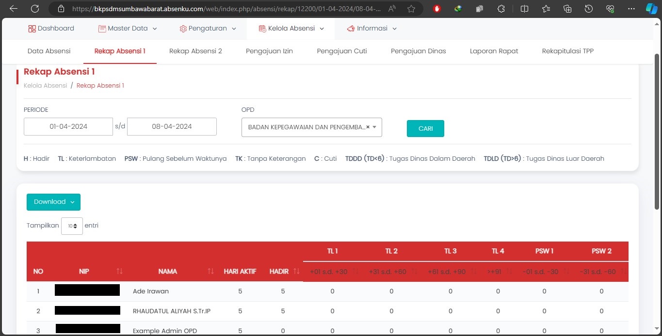Clear the selected OPD with x
Image resolution: width=662 pixels, height=336 pixels.
click(368, 127)
